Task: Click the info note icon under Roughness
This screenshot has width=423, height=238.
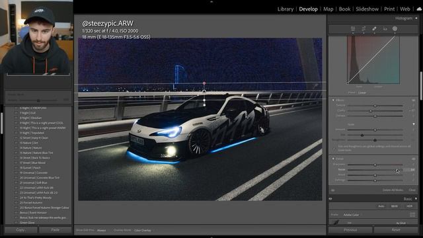Action: pos(334,149)
